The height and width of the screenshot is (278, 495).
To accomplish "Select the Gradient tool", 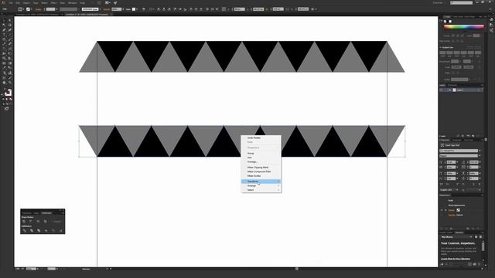I will coord(10,63).
